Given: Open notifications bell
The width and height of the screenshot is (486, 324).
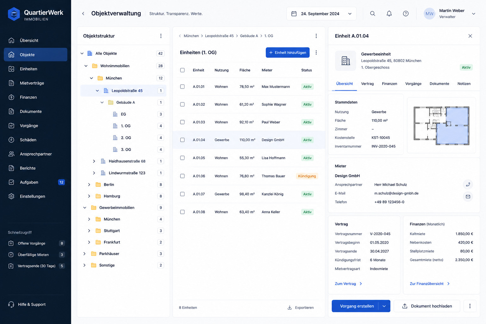Looking at the screenshot, I should pos(389,14).
